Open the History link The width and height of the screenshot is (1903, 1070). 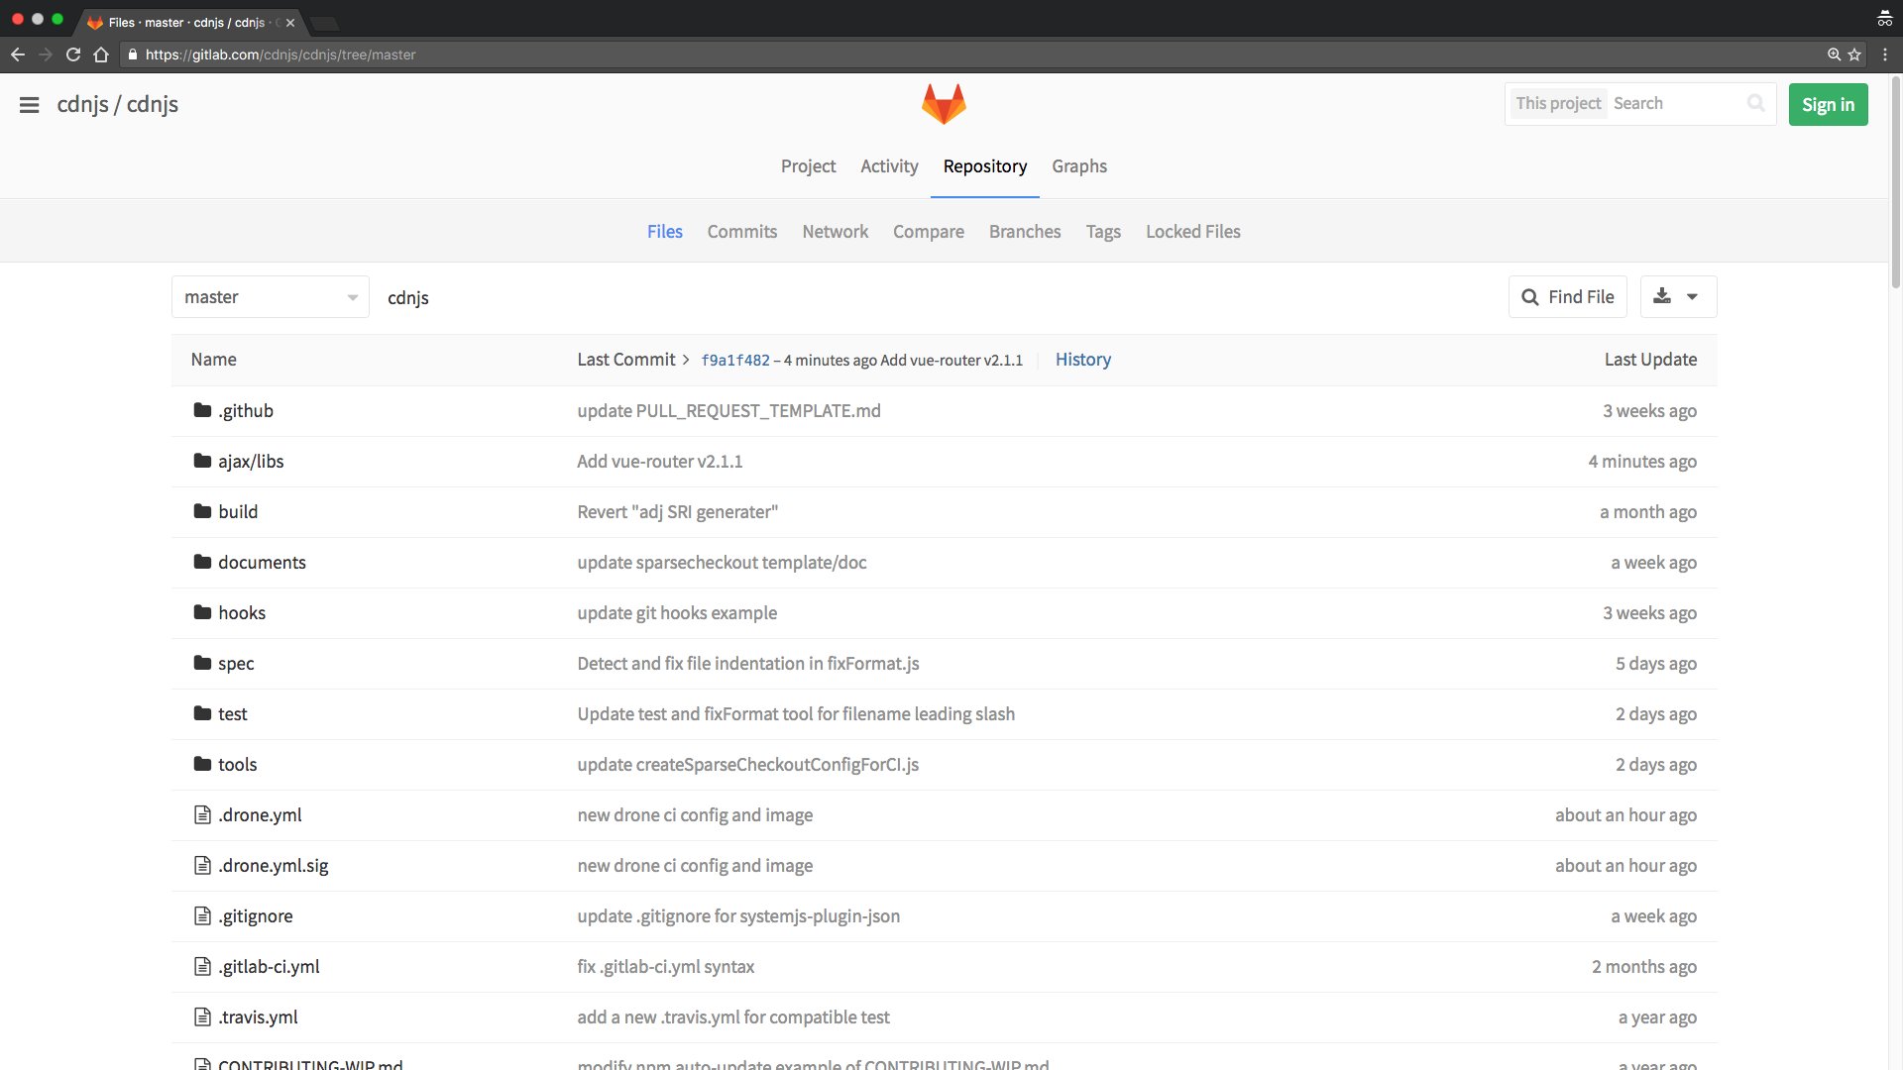[1083, 360]
